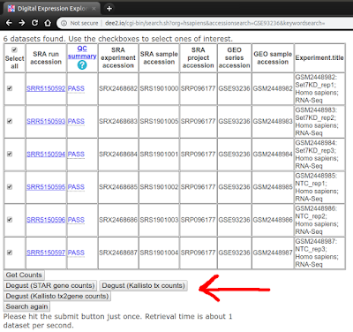Close the Digital Expression Explorer tab
The width and height of the screenshot is (353, 332).
pyautogui.click(x=94, y=9)
